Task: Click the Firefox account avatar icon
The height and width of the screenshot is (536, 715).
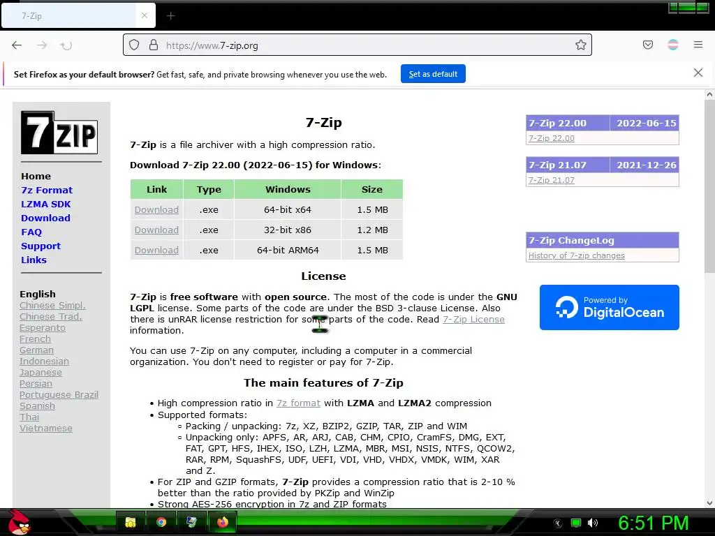Action: click(x=672, y=45)
